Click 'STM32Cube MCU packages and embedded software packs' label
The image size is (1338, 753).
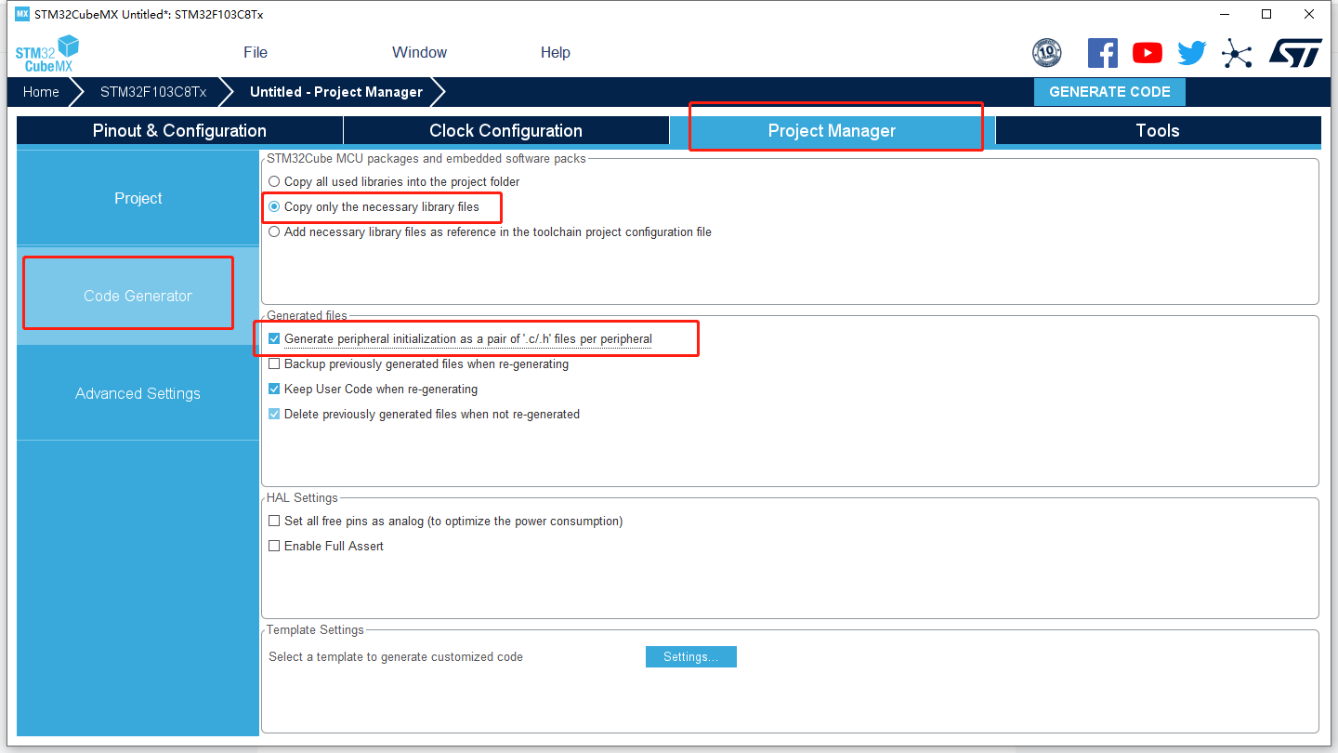[426, 159]
